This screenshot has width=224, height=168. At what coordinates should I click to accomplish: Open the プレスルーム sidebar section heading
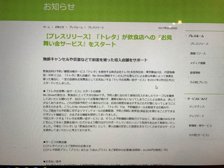coord(196,36)
